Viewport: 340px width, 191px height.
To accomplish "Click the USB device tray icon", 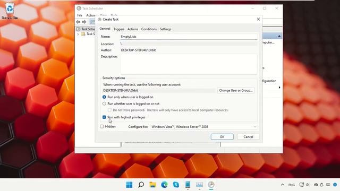I will pyautogui.click(x=322, y=185).
